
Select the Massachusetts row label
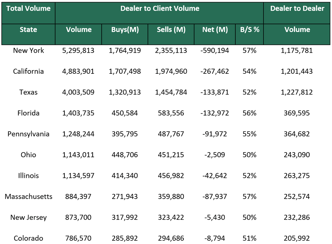(28, 196)
